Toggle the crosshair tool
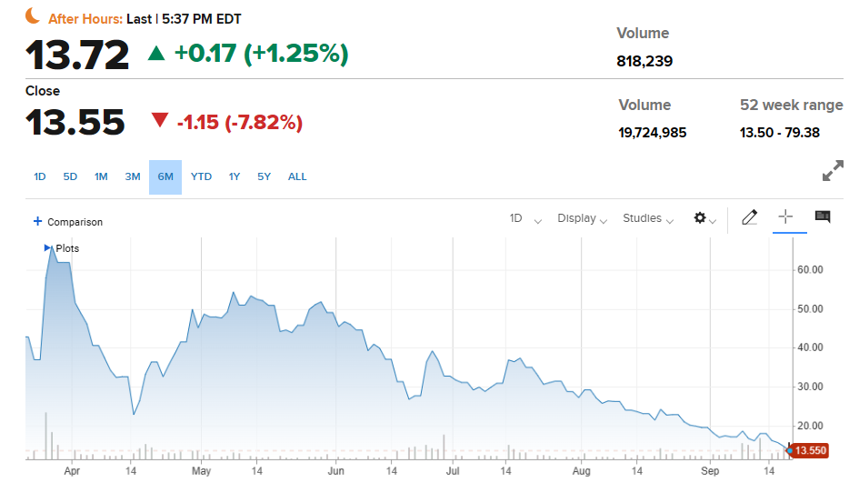859x493 pixels. [786, 217]
